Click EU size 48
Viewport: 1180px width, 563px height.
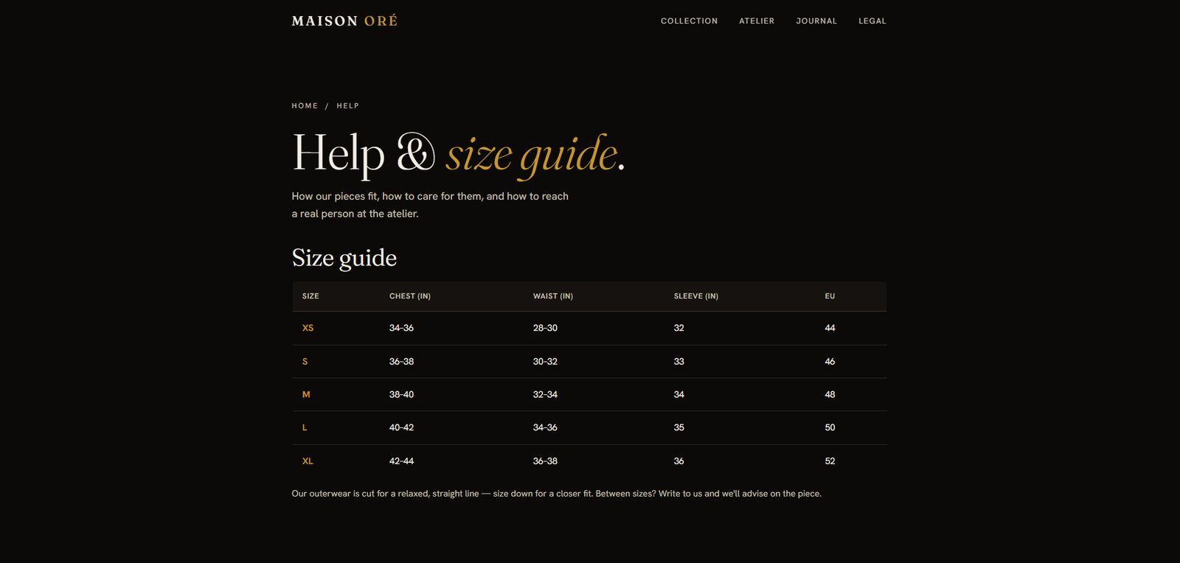(x=830, y=395)
